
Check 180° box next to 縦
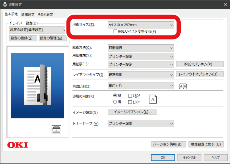[x=130, y=96]
